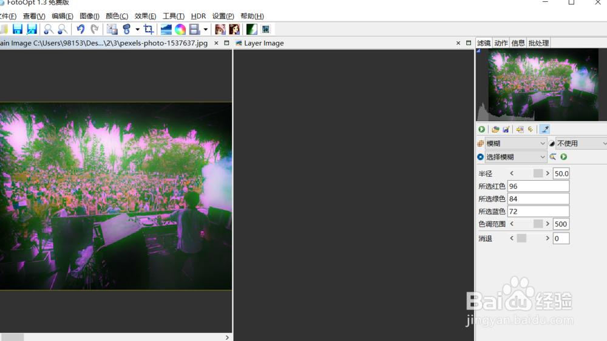Click the blue landscape image icon
The width and height of the screenshot is (607, 341).
(x=166, y=29)
